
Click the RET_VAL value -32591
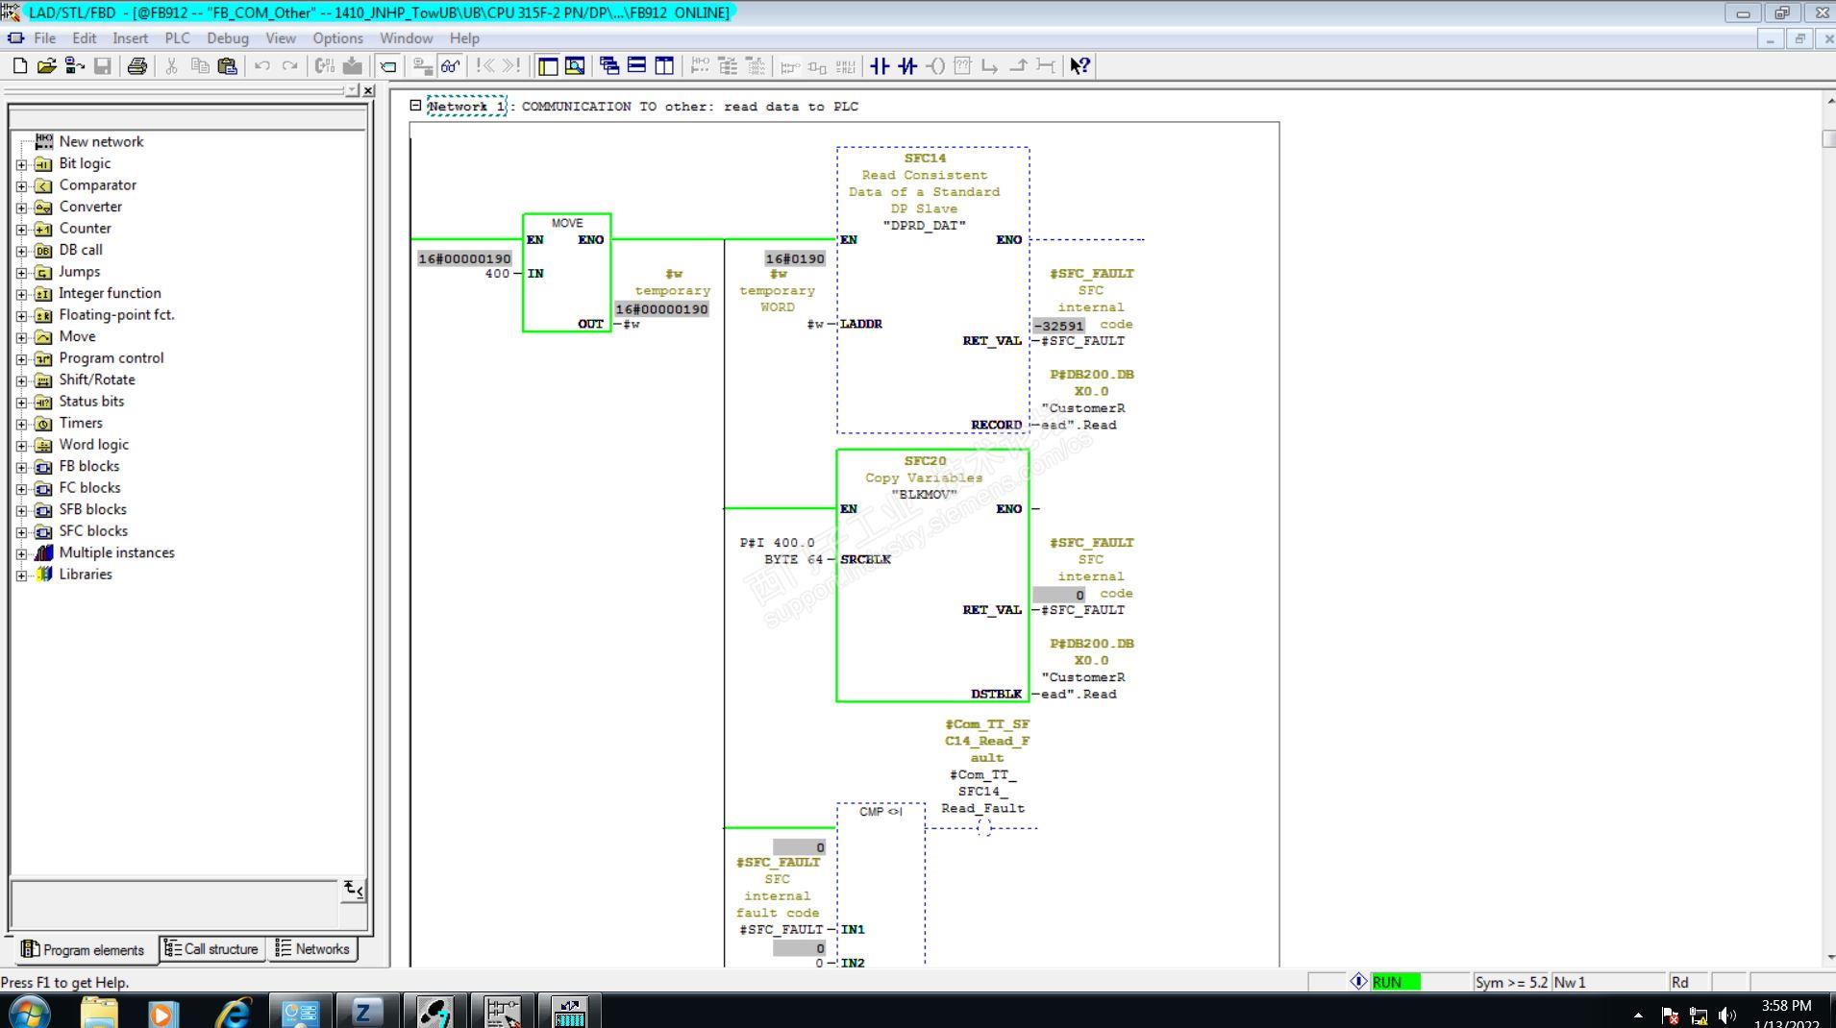[x=1058, y=326]
